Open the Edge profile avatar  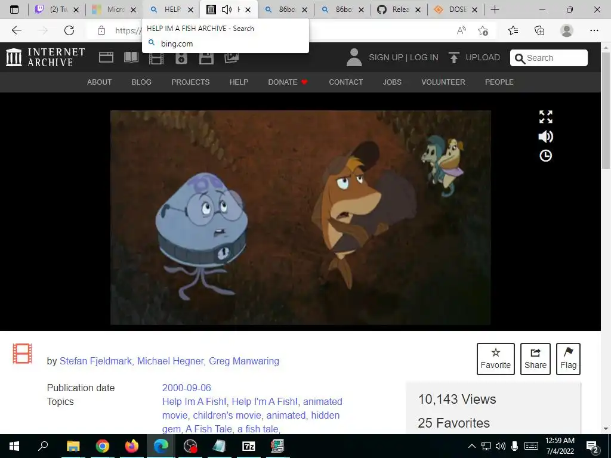[567, 30]
